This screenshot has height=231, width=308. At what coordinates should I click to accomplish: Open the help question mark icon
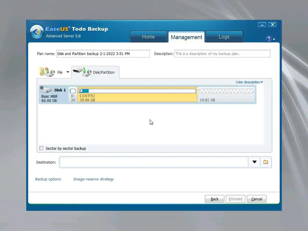click(269, 39)
